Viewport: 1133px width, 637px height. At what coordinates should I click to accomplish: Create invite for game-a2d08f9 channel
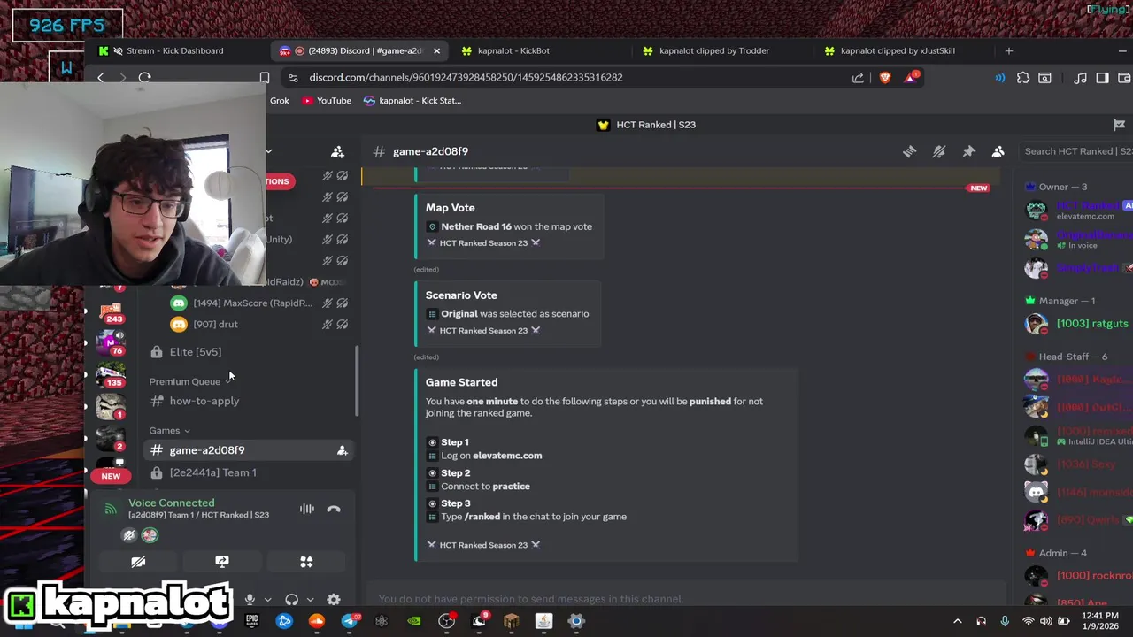pyautogui.click(x=342, y=450)
